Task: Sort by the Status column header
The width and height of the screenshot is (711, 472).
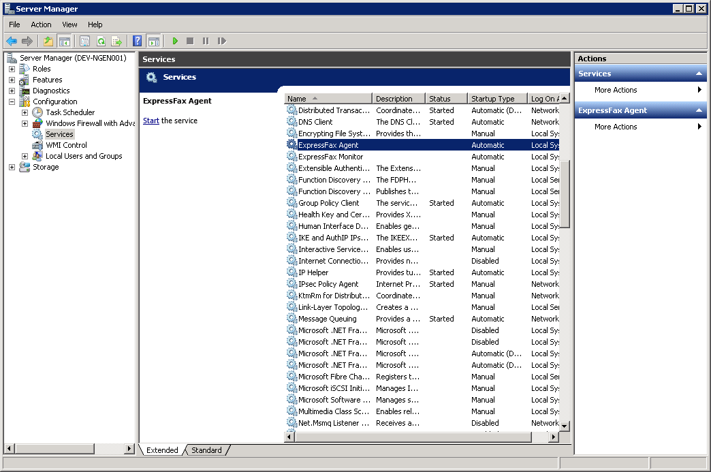Action: click(x=446, y=98)
